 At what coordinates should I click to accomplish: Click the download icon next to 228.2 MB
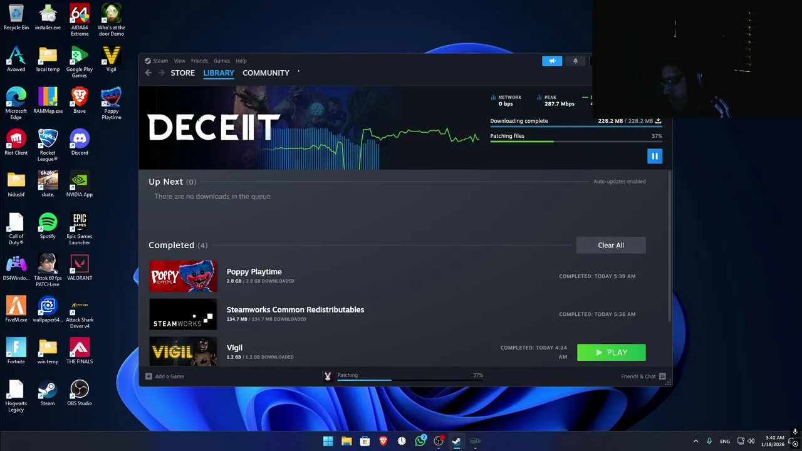click(x=658, y=121)
